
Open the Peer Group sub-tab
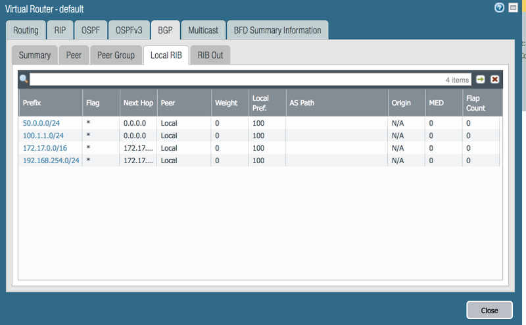pos(116,55)
